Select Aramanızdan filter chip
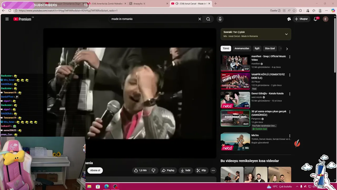This screenshot has height=190, width=337. 242,49
